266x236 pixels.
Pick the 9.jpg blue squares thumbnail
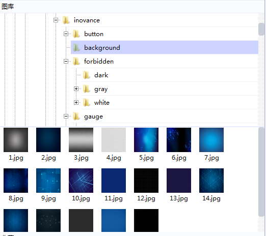point(48,181)
